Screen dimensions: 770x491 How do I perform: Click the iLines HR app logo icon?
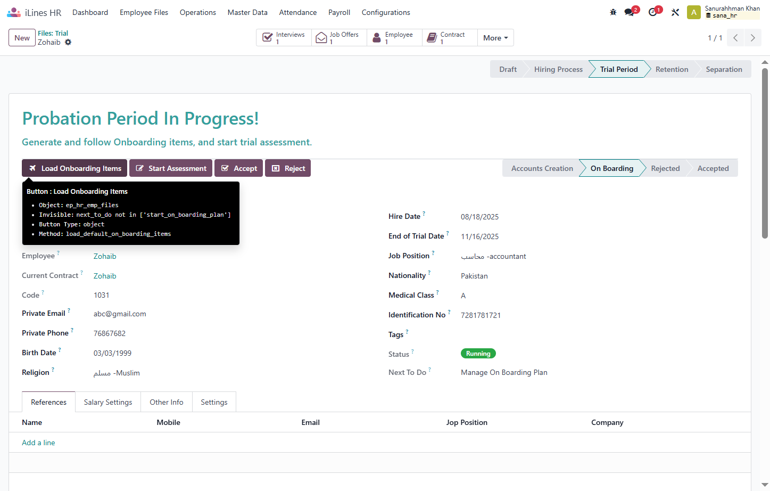click(14, 12)
